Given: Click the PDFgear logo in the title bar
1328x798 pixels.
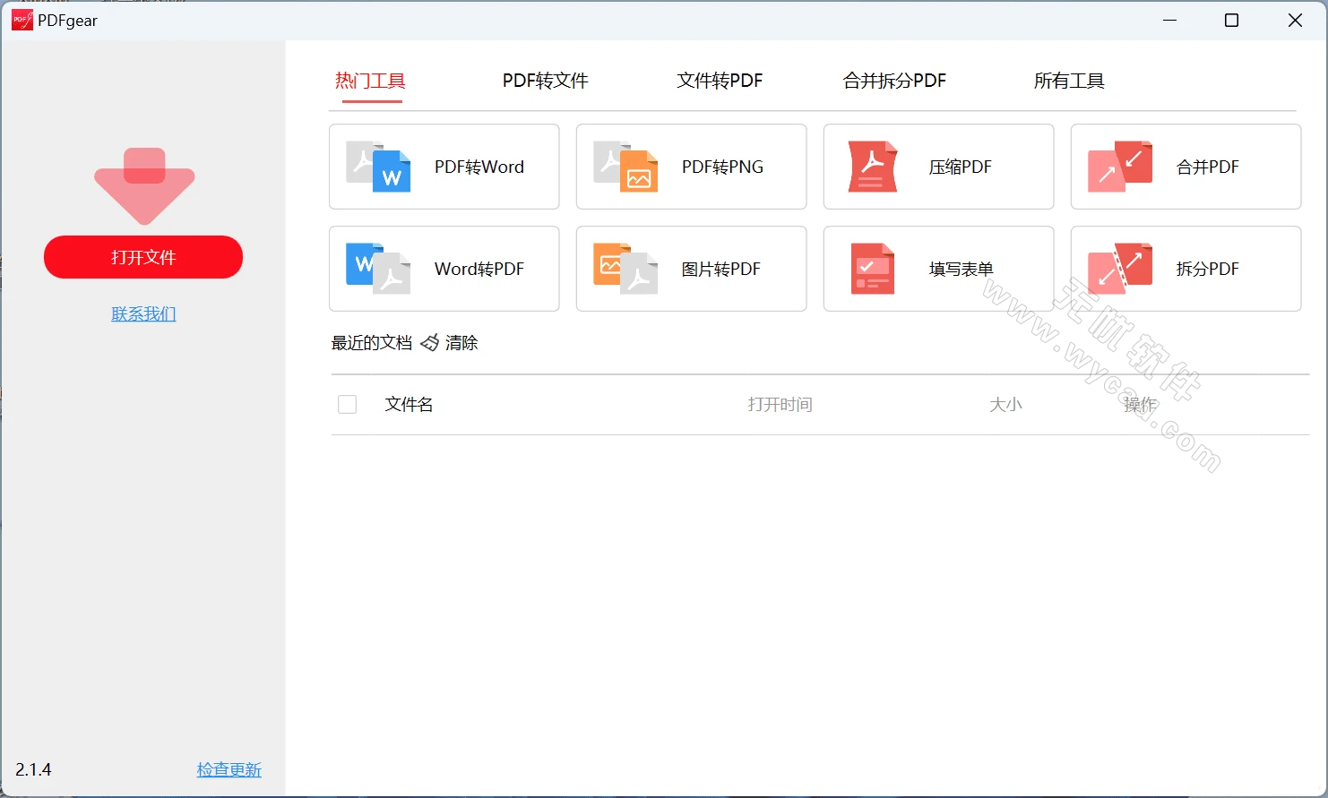Looking at the screenshot, I should tap(21, 19).
